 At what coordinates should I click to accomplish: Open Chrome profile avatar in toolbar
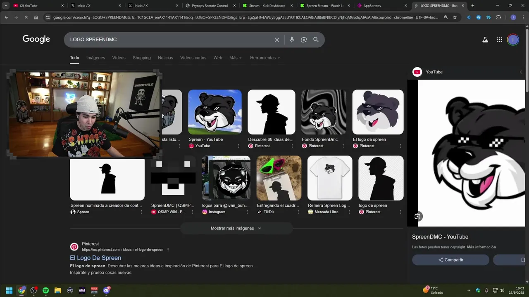click(x=513, y=17)
